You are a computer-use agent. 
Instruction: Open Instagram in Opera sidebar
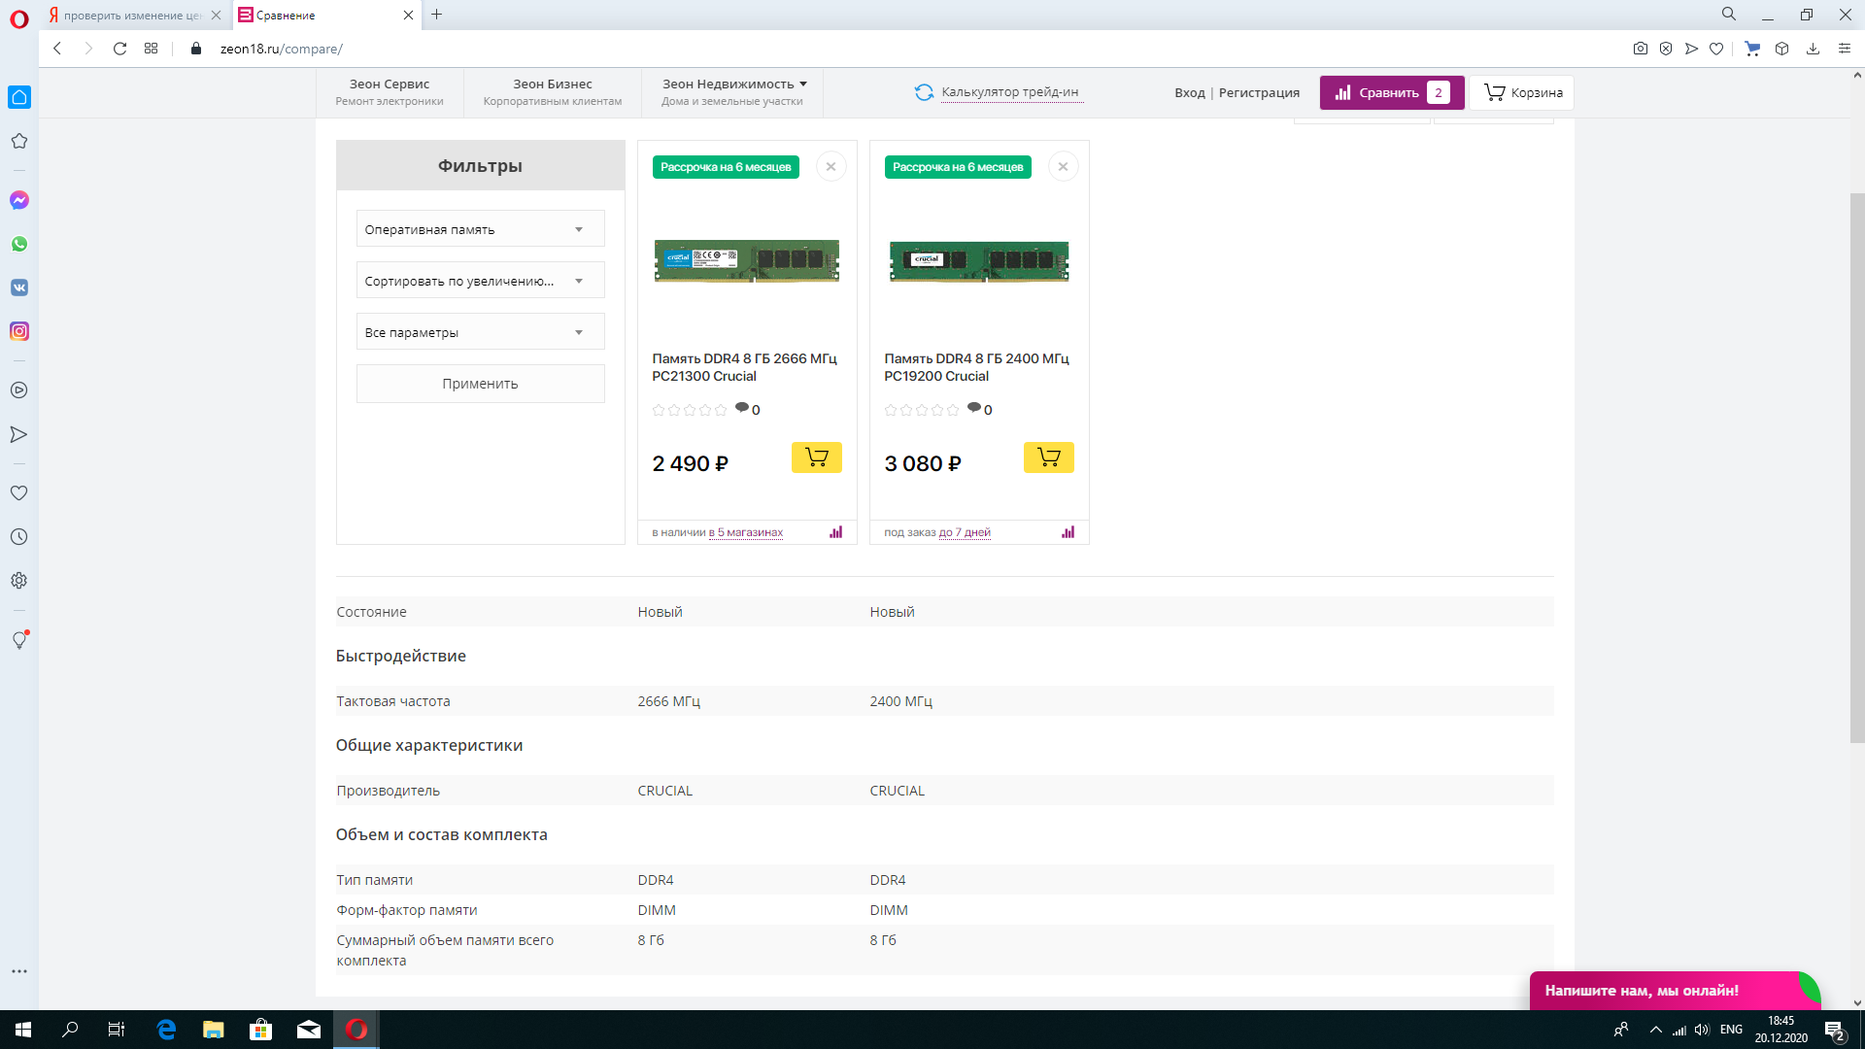pos(19,331)
